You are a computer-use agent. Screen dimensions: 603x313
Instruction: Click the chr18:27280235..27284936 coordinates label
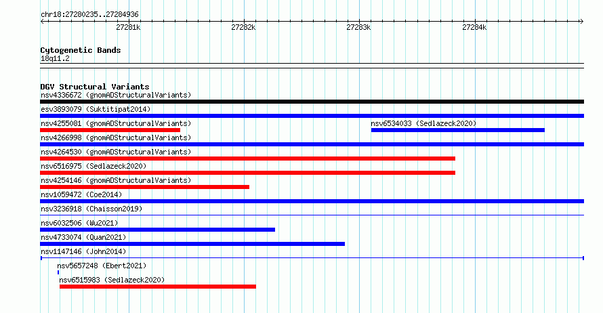(x=89, y=15)
